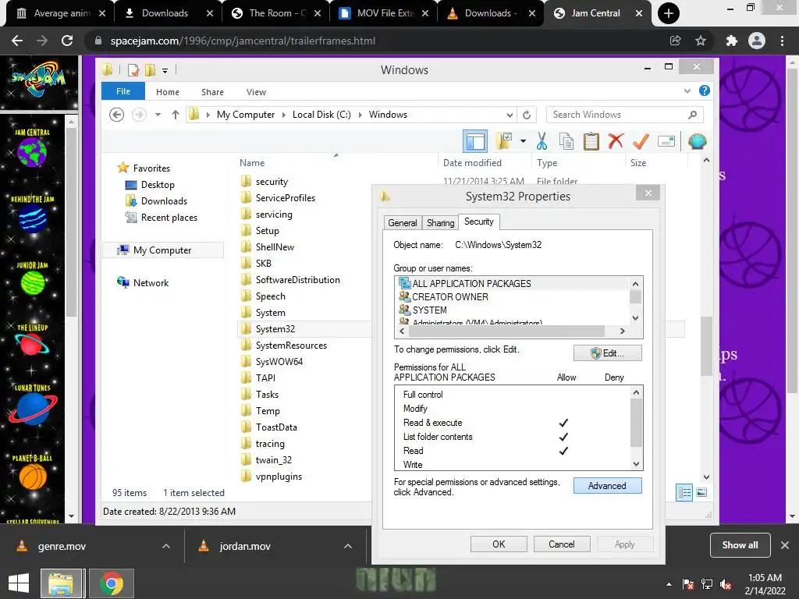The height and width of the screenshot is (599, 799).
Task: Click the blue Help question mark icon
Action: pyautogui.click(x=705, y=90)
